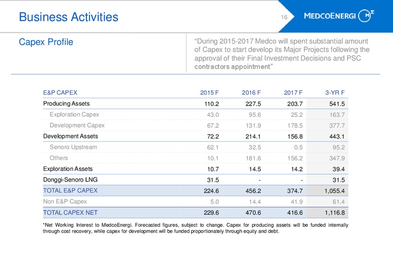Click Producing Assets 2015 value 110.2
393x272 pixels.
pyautogui.click(x=212, y=104)
